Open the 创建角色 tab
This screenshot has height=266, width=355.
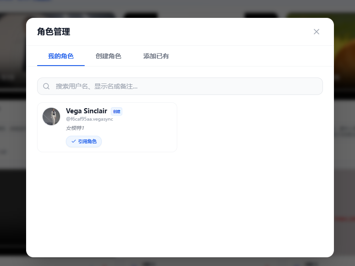click(x=108, y=56)
